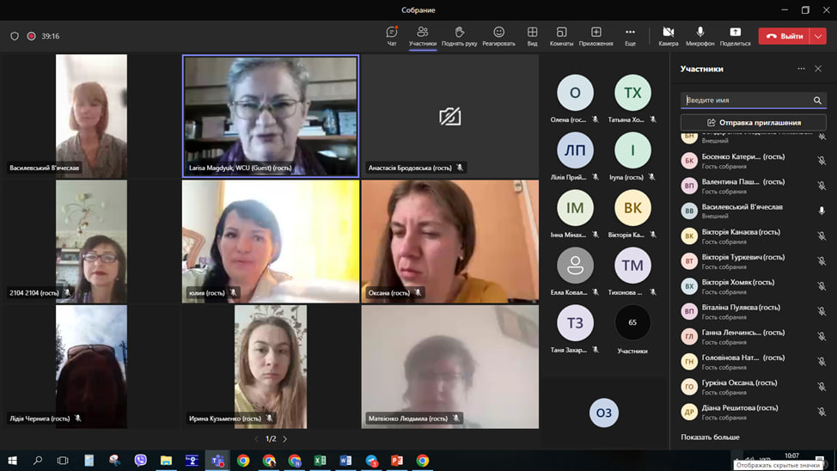Select participant Вікторія Хомяк in list
Image resolution: width=837 pixels, height=471 pixels.
(753, 286)
